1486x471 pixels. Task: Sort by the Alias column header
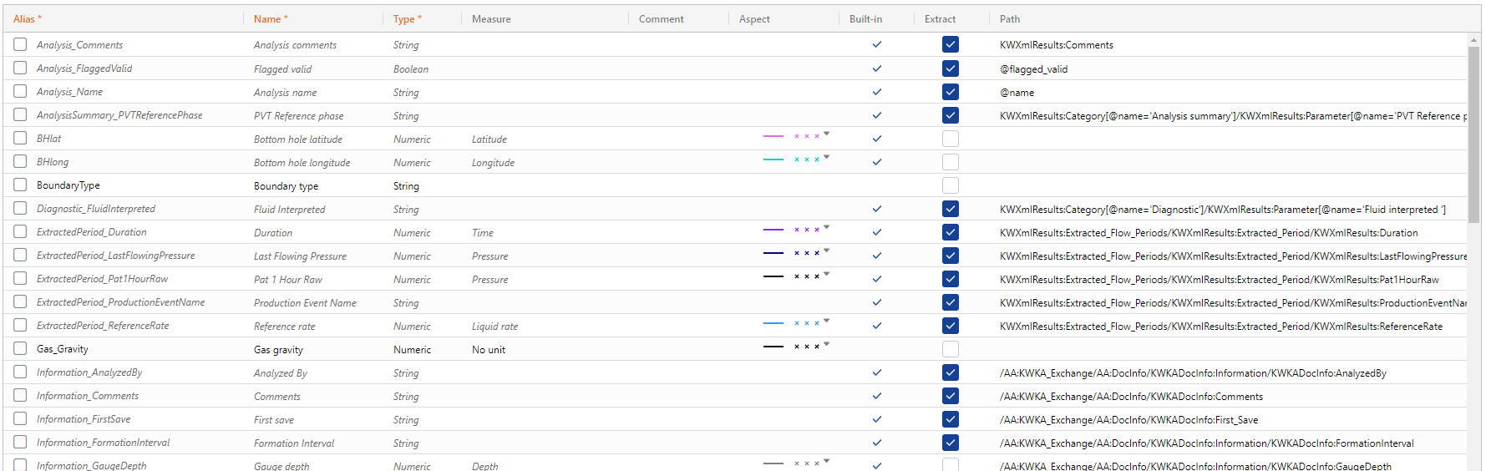(x=27, y=18)
